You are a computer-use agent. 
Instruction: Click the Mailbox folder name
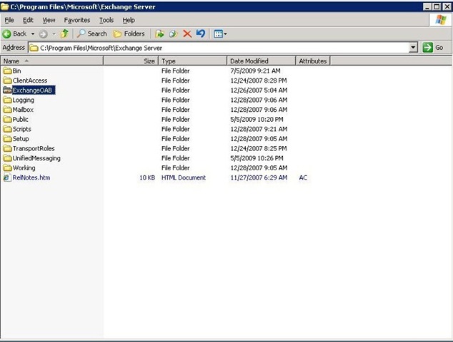click(23, 110)
